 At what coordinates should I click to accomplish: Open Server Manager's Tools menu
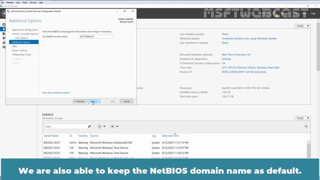295,13
